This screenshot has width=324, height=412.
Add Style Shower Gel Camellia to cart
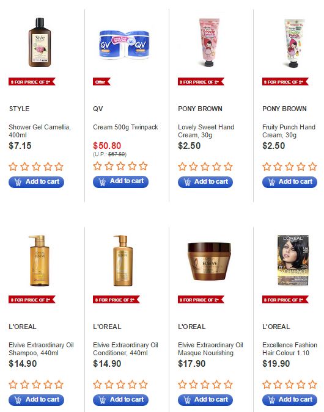(x=36, y=182)
